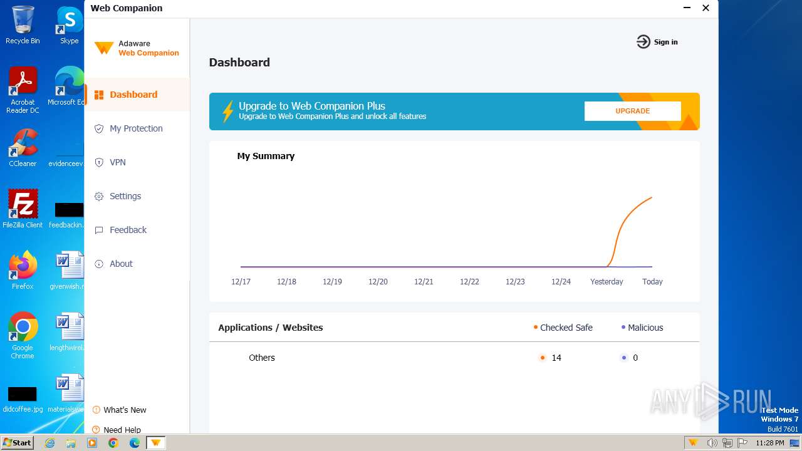
Task: Click the Need Help question icon
Action: click(96, 430)
